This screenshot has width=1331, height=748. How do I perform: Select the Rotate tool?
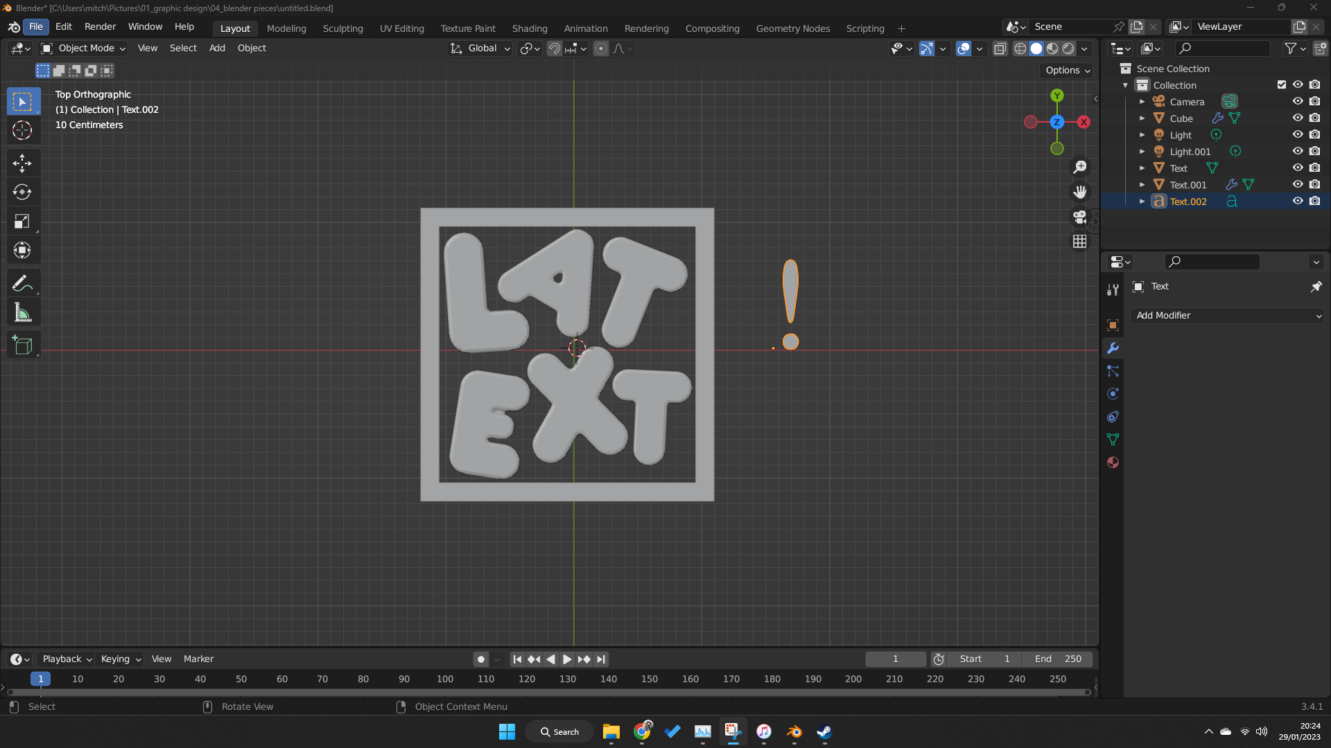[x=23, y=192]
